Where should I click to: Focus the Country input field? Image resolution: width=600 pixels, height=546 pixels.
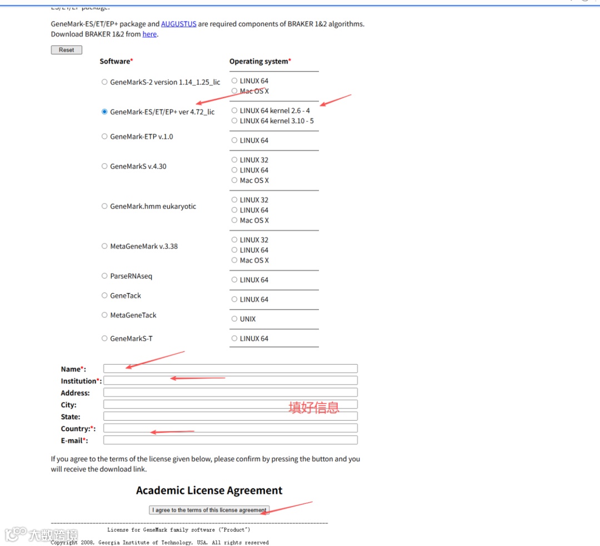click(x=231, y=428)
